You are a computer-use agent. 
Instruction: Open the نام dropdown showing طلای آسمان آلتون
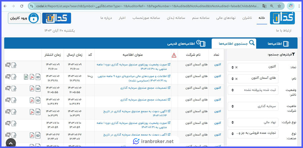pyautogui.click(x=253, y=79)
